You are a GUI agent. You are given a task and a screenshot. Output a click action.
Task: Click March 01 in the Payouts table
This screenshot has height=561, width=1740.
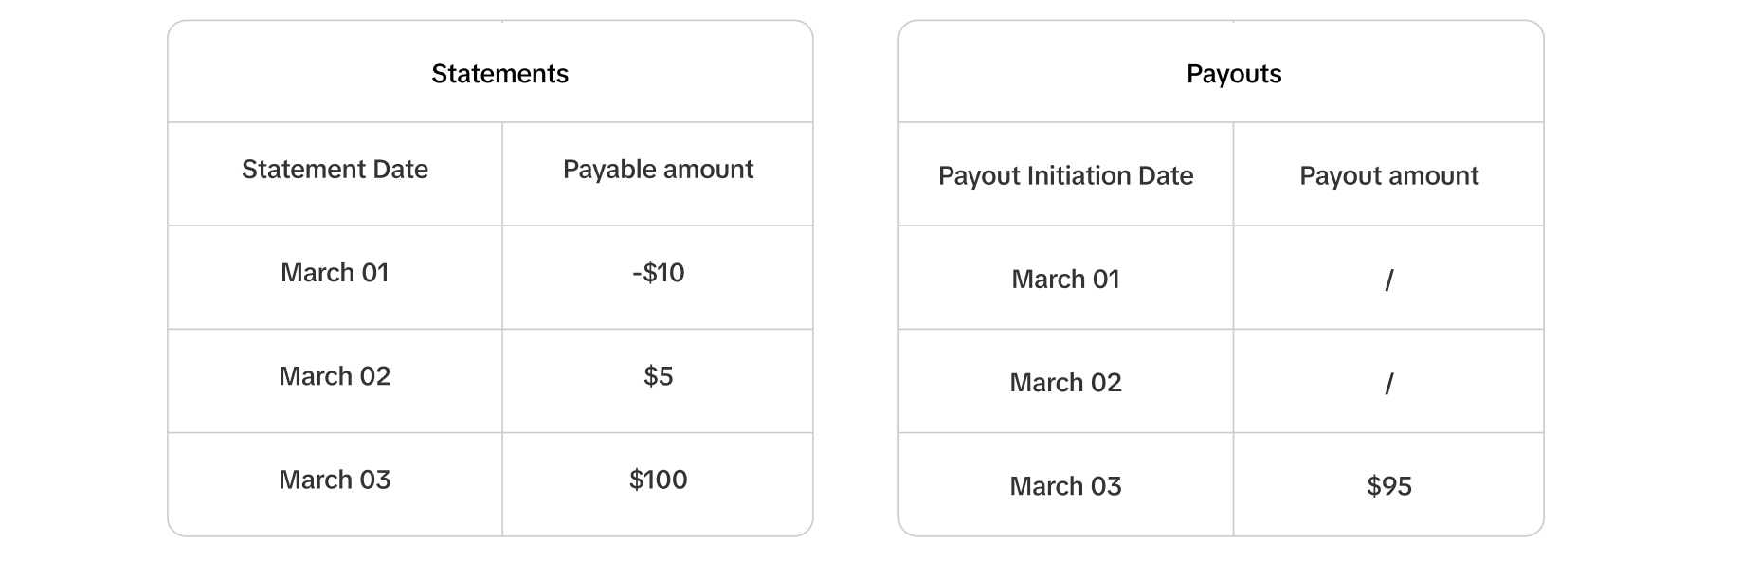point(1065,280)
